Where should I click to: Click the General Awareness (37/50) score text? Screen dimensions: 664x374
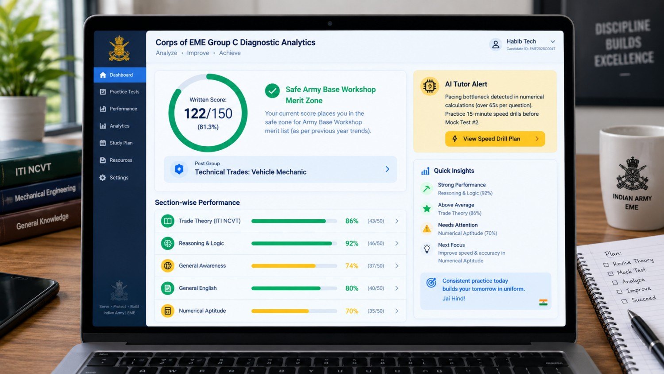[x=376, y=266]
